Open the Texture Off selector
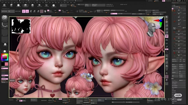This screenshot has height=105, width=188. point(5,39)
